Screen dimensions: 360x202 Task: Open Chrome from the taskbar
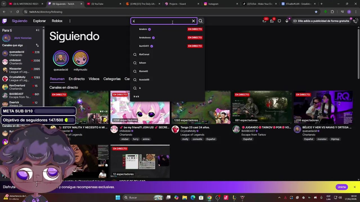tap(210, 198)
